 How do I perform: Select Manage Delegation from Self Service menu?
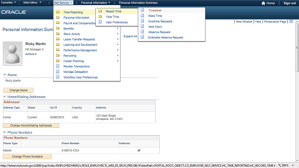76,72
